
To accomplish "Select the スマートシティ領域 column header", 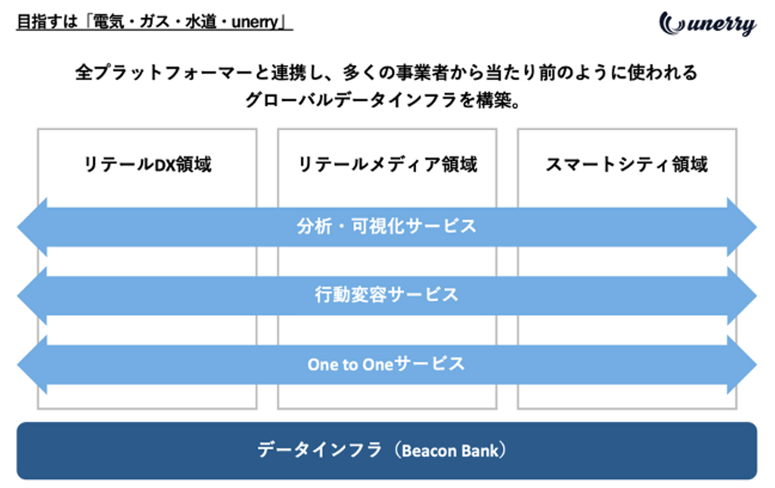I will 626,164.
